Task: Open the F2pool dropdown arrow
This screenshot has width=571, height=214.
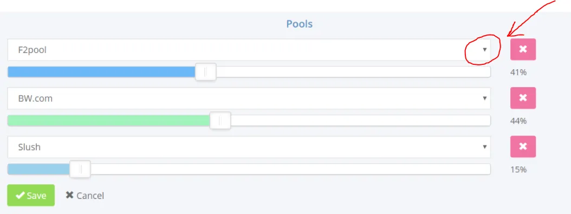Action: pos(485,50)
